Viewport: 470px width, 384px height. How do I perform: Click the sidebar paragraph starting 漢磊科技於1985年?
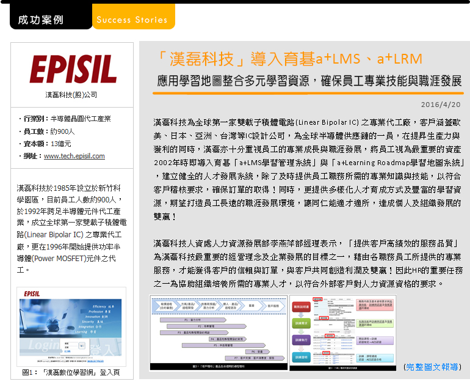coord(71,229)
